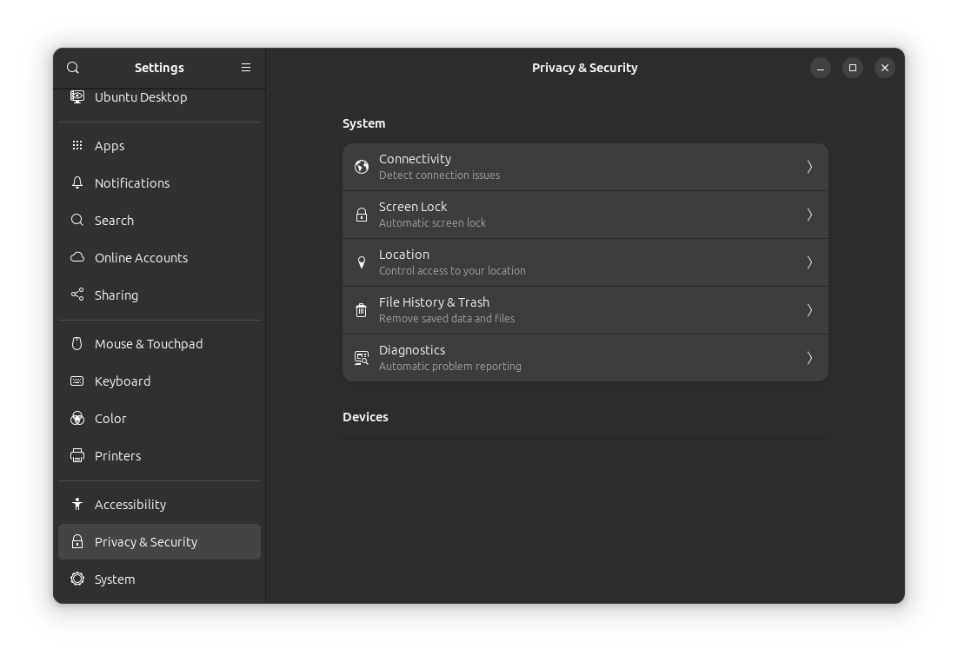
Task: Open the hamburger menu in Settings
Action: click(246, 67)
